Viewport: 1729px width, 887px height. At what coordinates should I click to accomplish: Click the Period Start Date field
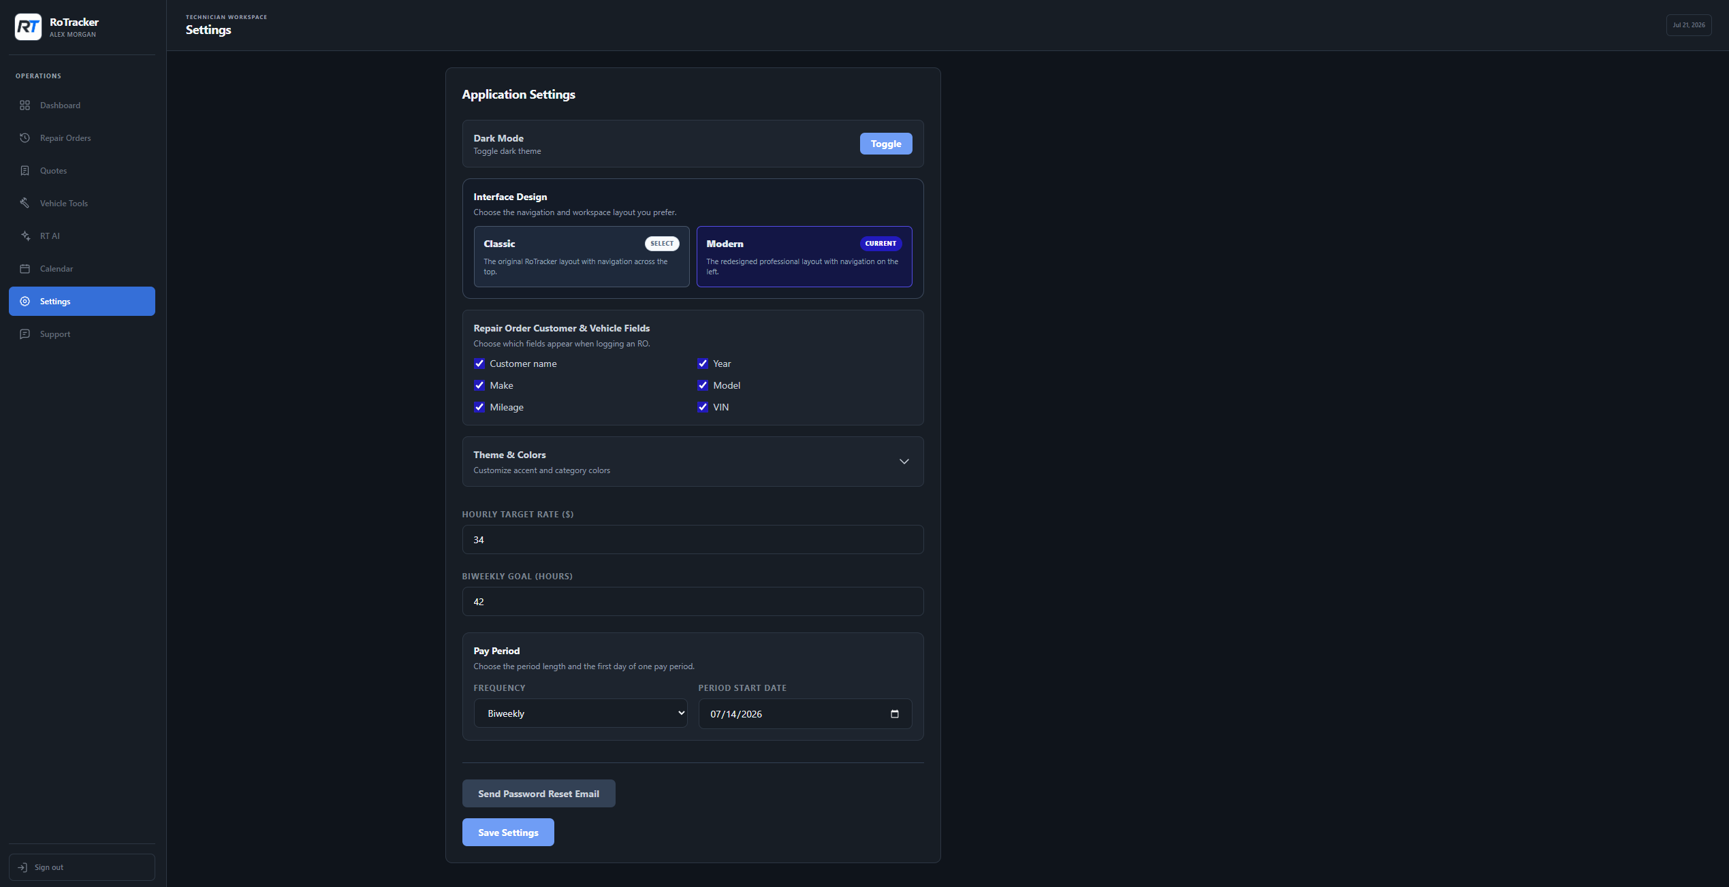(x=806, y=714)
